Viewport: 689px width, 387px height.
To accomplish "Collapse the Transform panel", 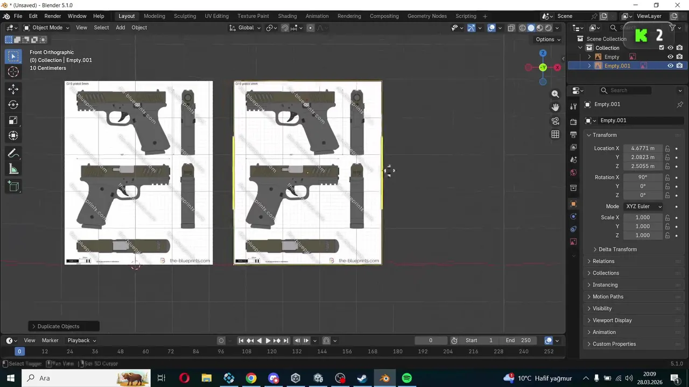I will point(604,135).
